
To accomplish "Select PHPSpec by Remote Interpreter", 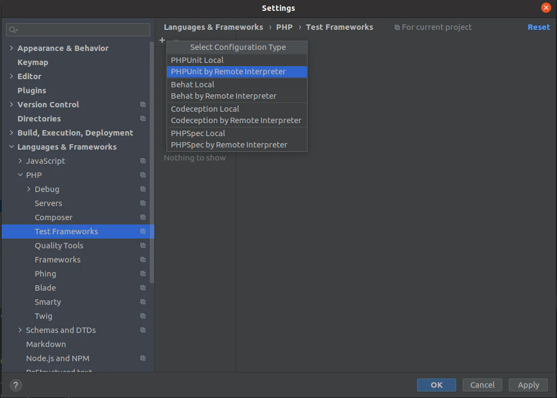I will (x=237, y=145).
